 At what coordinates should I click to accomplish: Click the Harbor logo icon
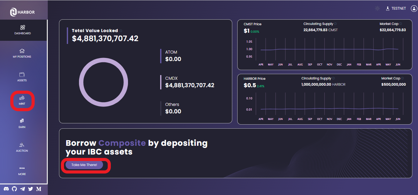(13, 12)
